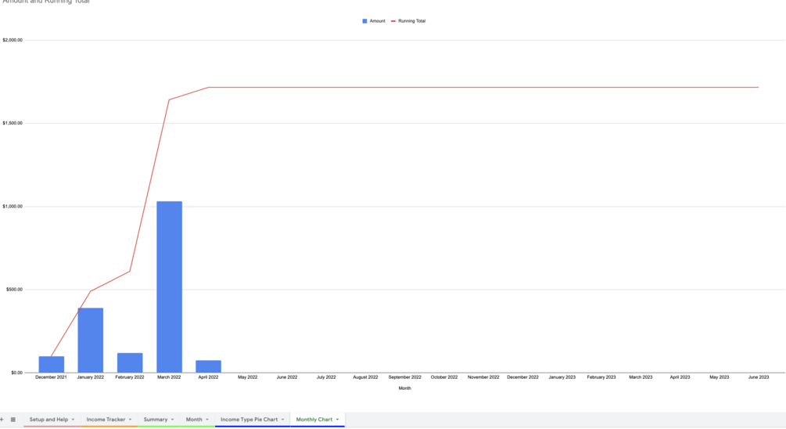Open the all sheets list icon

13,420
